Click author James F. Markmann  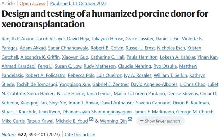click(154, 112)
